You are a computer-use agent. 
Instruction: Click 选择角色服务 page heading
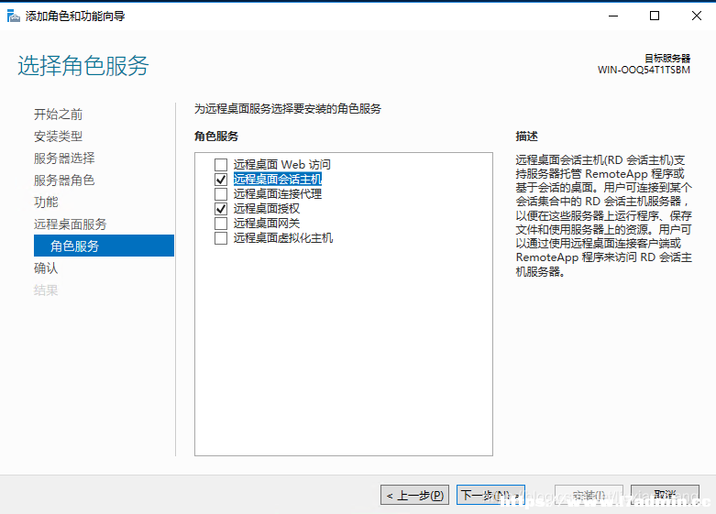83,65
